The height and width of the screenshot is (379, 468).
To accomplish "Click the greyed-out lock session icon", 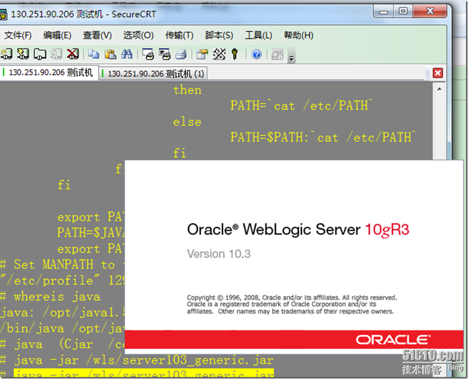I will pos(277,54).
